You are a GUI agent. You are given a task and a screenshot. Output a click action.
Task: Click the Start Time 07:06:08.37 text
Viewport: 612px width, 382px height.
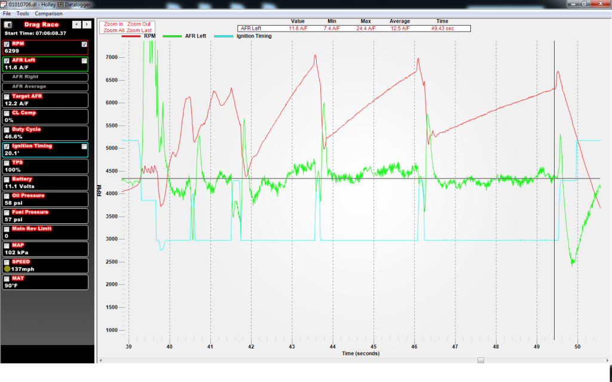35,33
